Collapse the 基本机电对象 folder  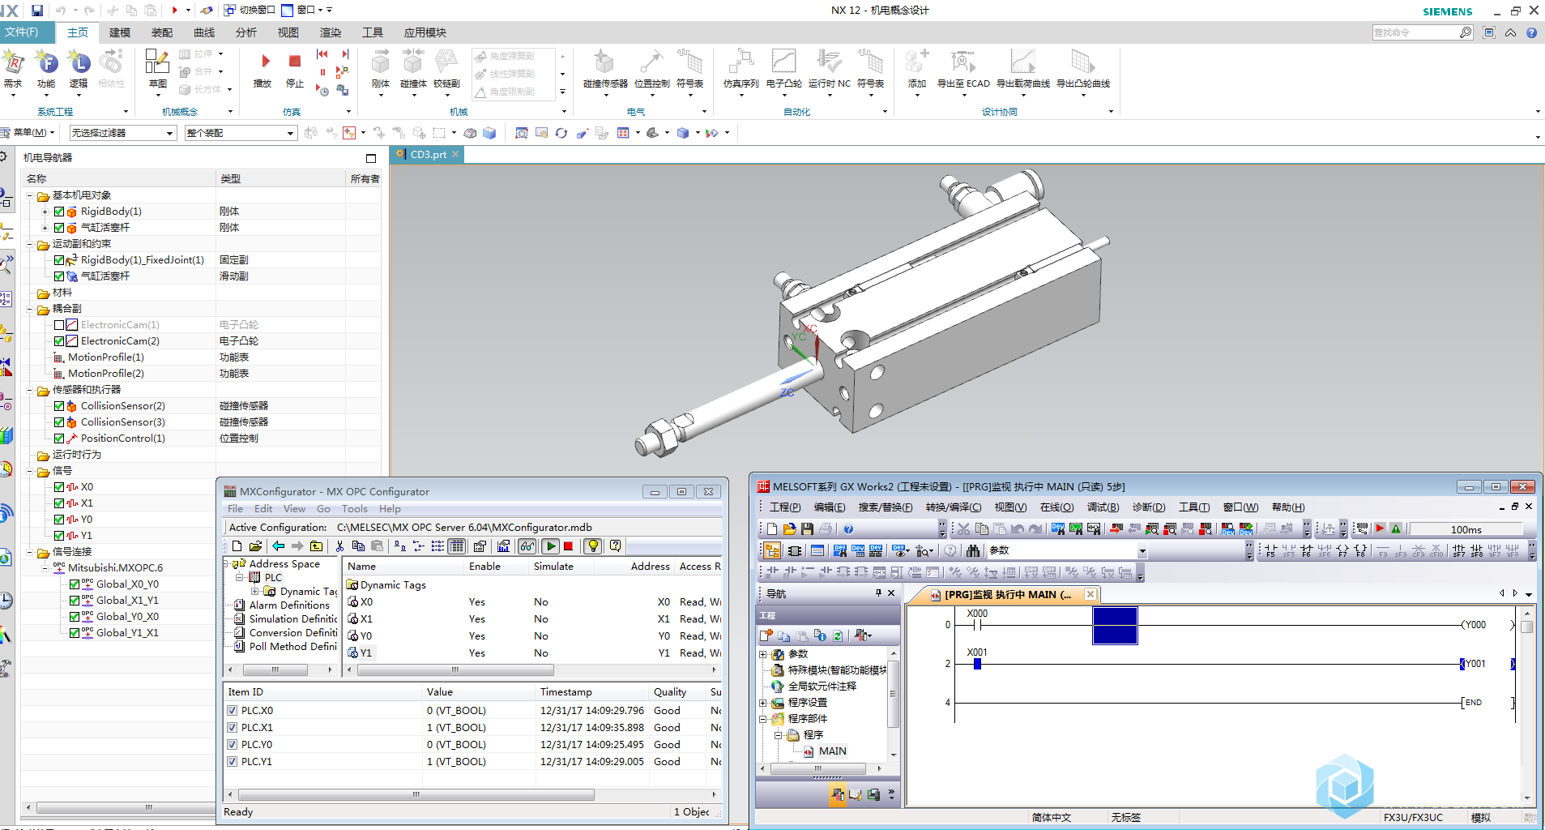tap(30, 195)
